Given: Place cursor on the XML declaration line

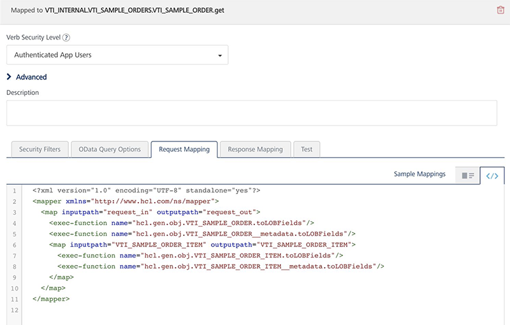Looking at the screenshot, I should tap(146, 190).
